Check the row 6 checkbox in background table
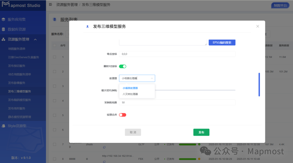The height and width of the screenshot is (163, 293). 55,130
